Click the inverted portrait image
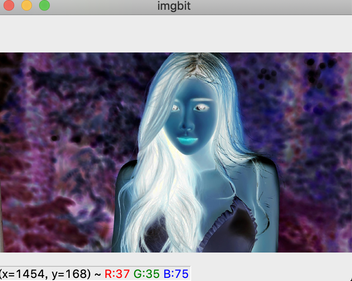The image size is (352, 281). [176, 153]
